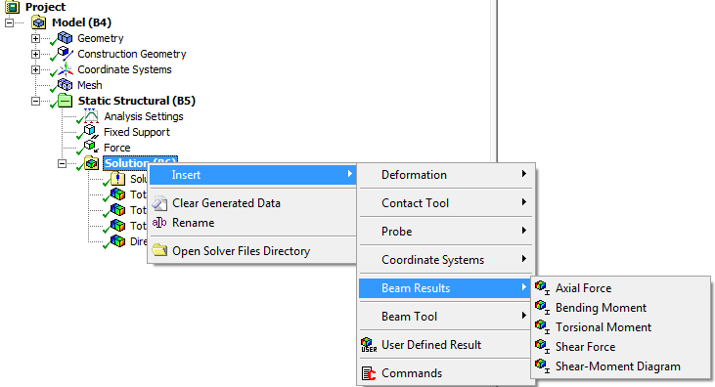Open the Deformation submenu arrow

(x=524, y=174)
